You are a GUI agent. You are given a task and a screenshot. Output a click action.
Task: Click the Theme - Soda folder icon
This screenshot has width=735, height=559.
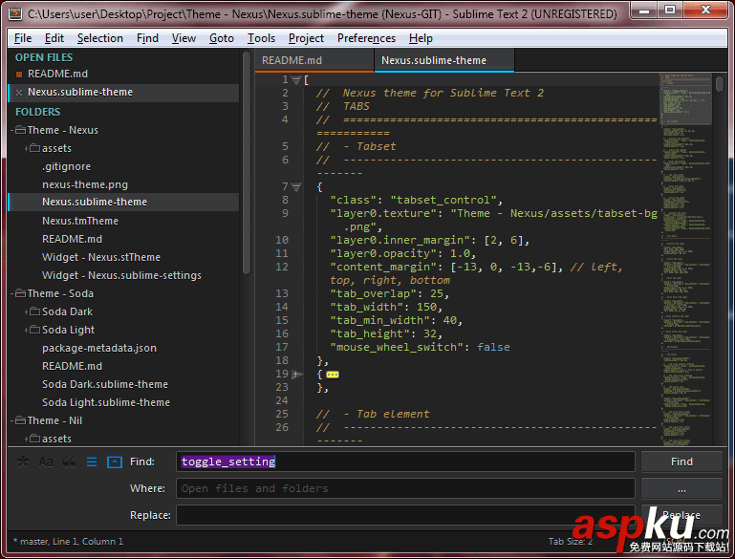[20, 293]
